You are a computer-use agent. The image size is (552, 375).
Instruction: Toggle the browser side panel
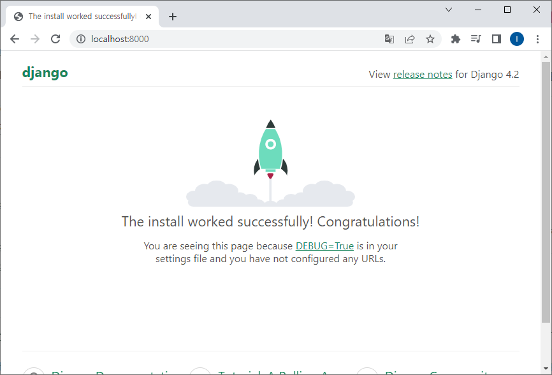[497, 39]
